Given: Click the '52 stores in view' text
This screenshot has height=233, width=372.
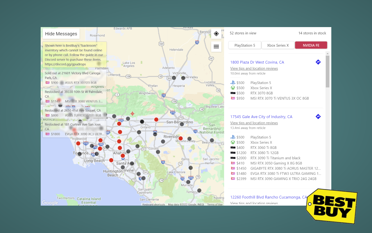Looking at the screenshot, I should [243, 33].
